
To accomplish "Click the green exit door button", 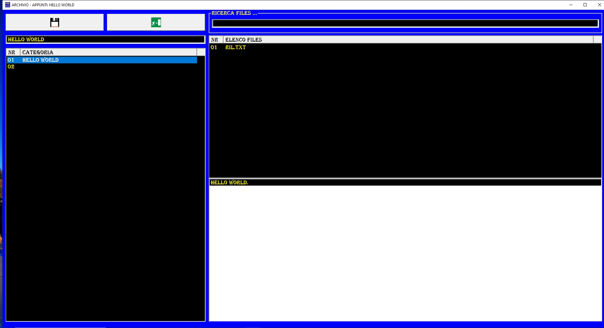I will coord(156,22).
